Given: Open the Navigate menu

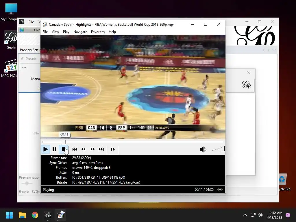Looking at the screenshot, I should [x=80, y=32].
